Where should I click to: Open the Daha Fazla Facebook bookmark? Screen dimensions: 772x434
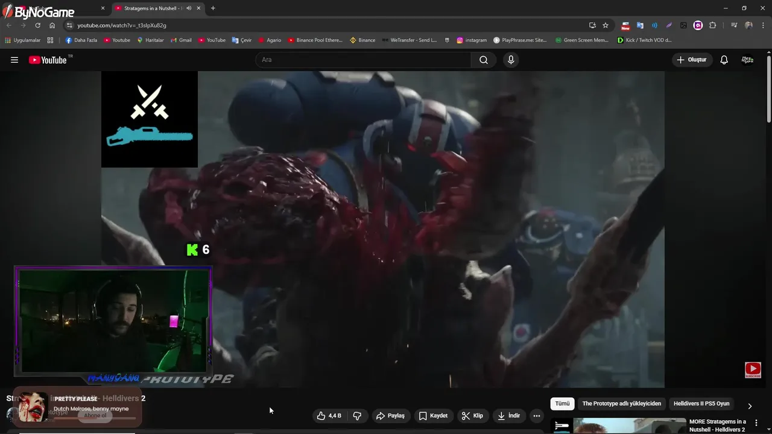pyautogui.click(x=81, y=40)
